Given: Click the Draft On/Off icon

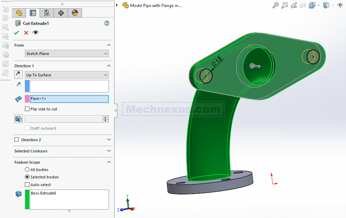Looking at the screenshot, I should pyautogui.click(x=19, y=119).
